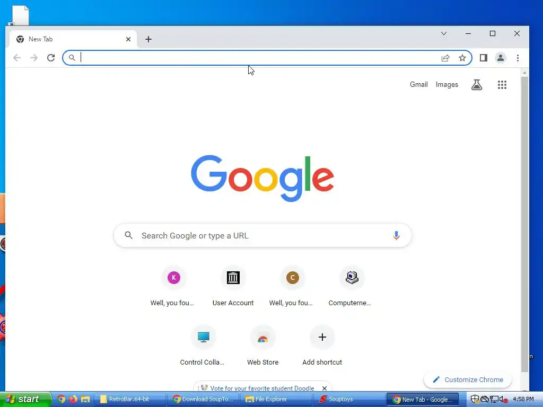Open file explorer quick launch icon

pyautogui.click(x=85, y=400)
